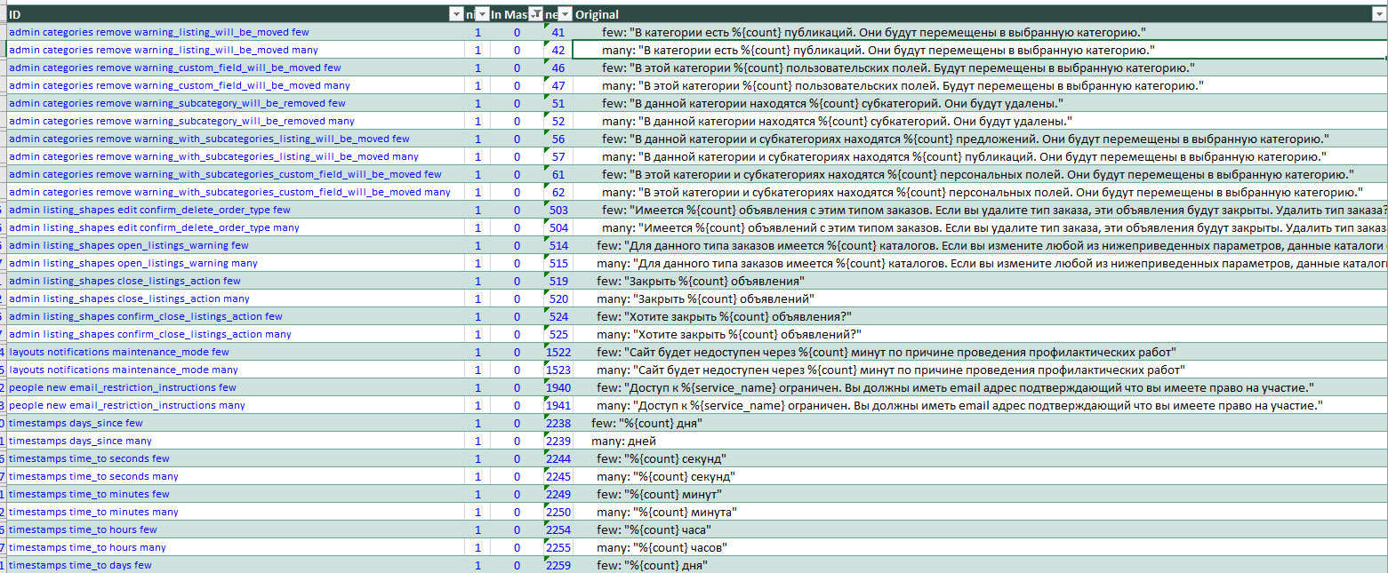Open ID maintenance_mode many

click(124, 370)
